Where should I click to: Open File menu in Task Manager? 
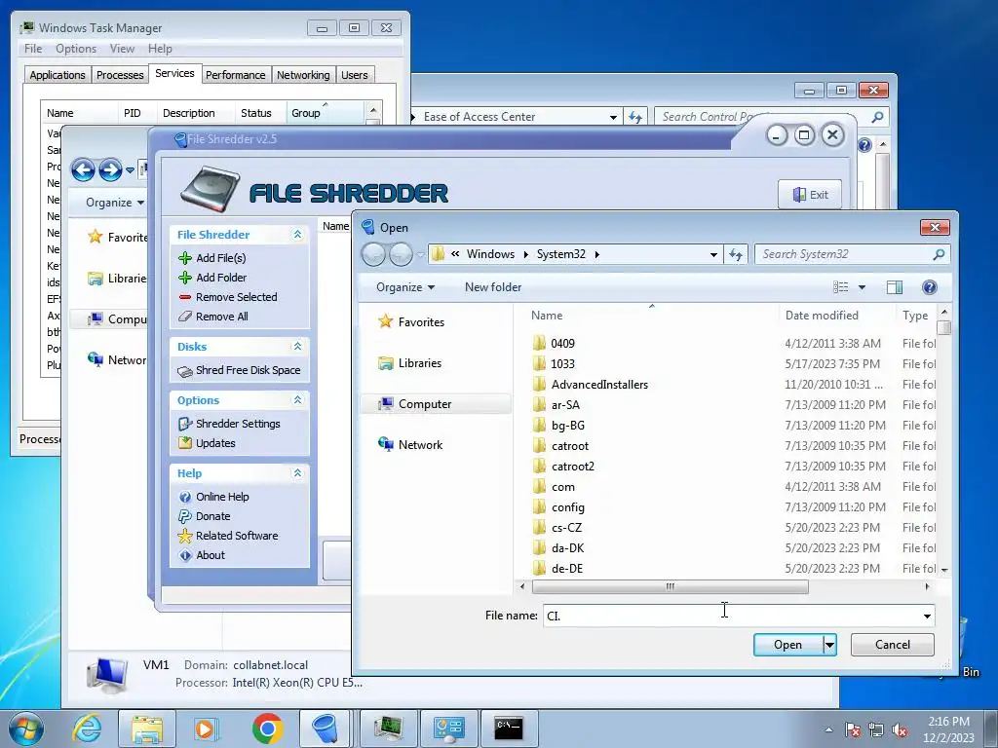click(x=33, y=49)
